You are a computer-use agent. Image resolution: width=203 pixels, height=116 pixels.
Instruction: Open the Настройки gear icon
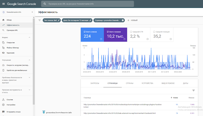pyautogui.click(x=3, y=105)
